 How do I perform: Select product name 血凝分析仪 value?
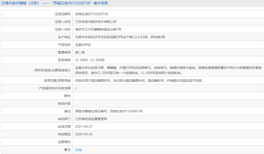[x=83, y=45]
